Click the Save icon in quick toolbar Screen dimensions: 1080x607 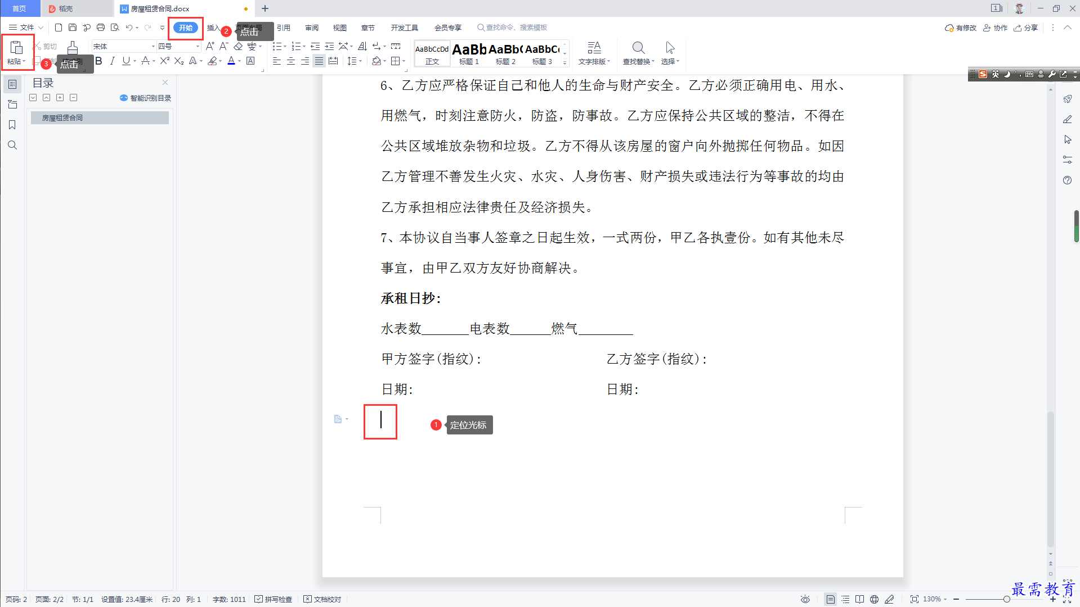(73, 27)
